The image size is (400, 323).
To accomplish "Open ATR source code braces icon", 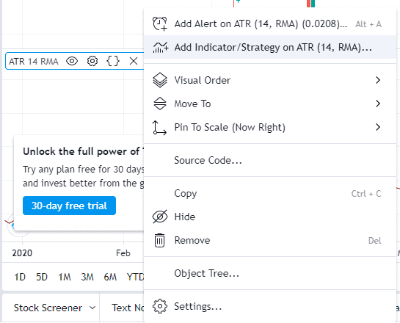I will pos(113,61).
